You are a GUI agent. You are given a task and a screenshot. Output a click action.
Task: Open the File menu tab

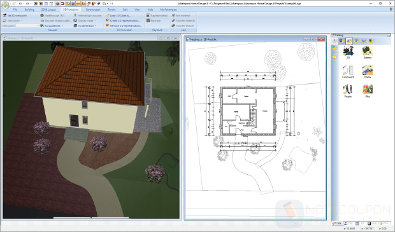coord(15,10)
